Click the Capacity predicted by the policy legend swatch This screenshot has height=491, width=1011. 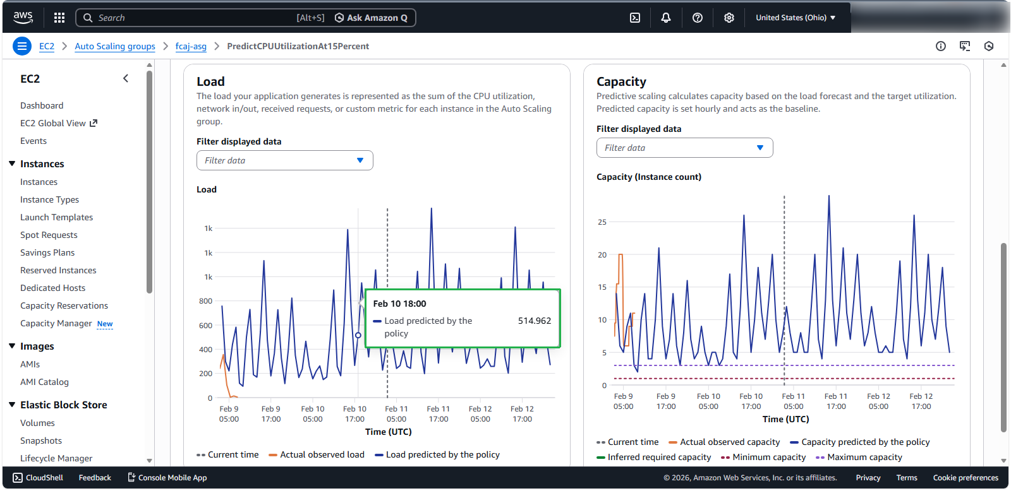(794, 442)
